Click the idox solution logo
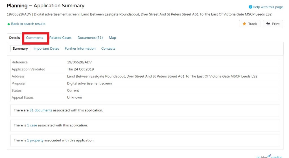This screenshot has width=289, height=158. tap(270, 156)
